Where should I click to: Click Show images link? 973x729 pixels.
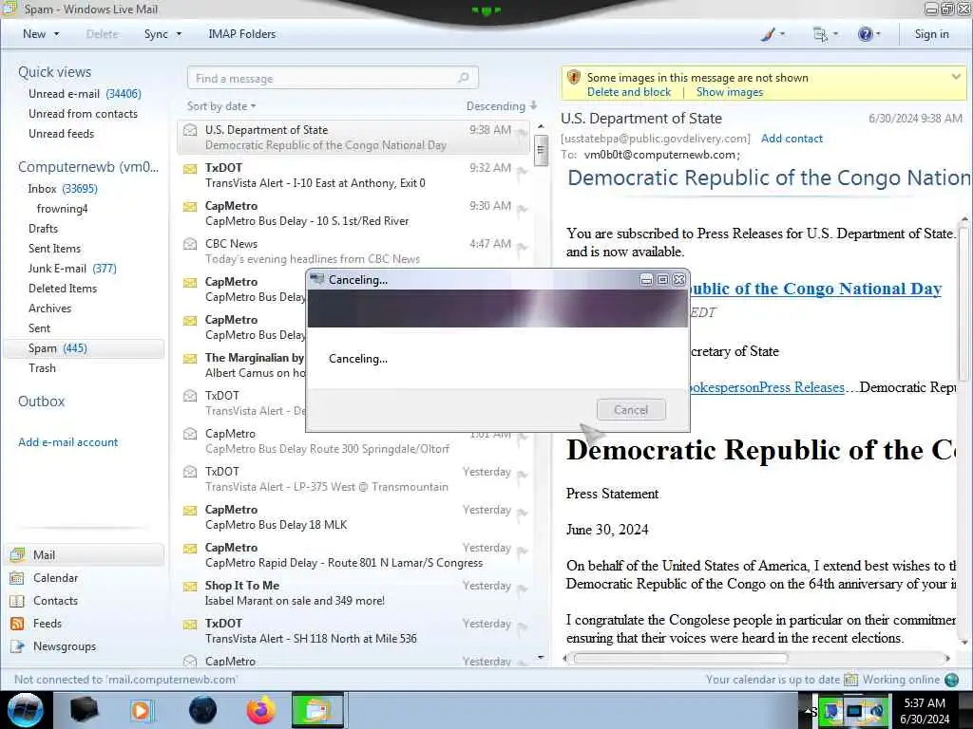pos(729,92)
